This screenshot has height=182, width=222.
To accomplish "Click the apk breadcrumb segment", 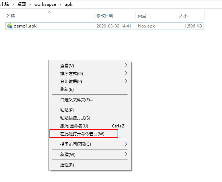I will pos(69,4).
